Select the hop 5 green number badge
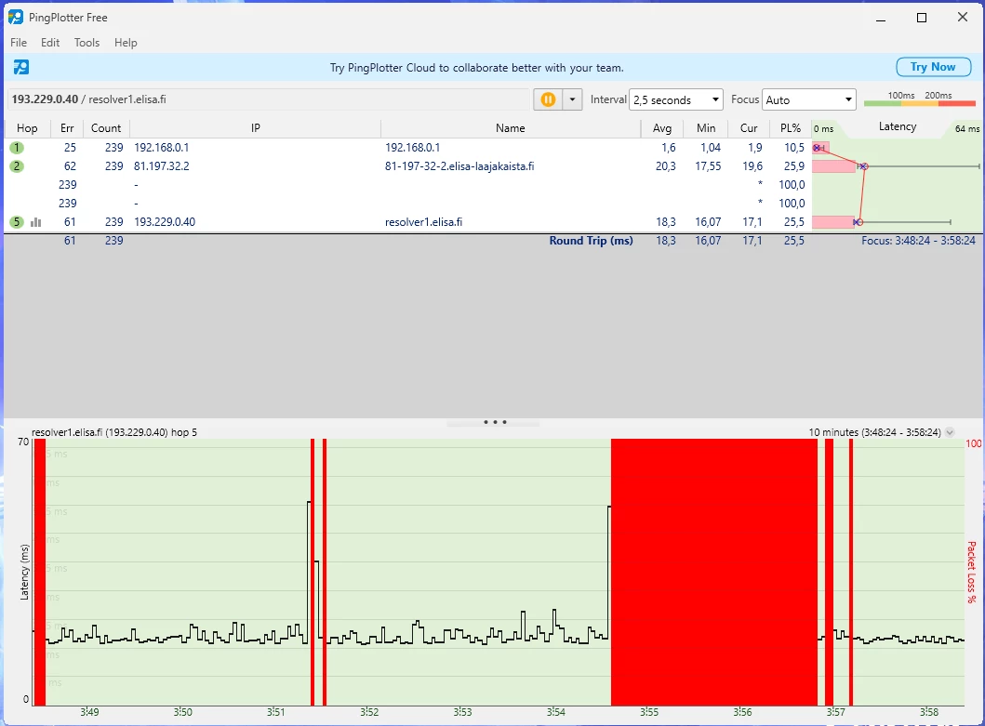Screen dimensions: 985x726 tap(17, 222)
